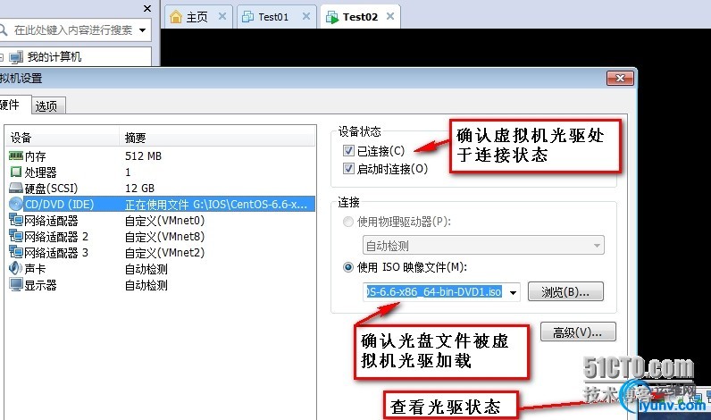This screenshot has height=420, width=711.
Task: Select 使用物理驱动器(P) radio option
Action: coord(347,222)
